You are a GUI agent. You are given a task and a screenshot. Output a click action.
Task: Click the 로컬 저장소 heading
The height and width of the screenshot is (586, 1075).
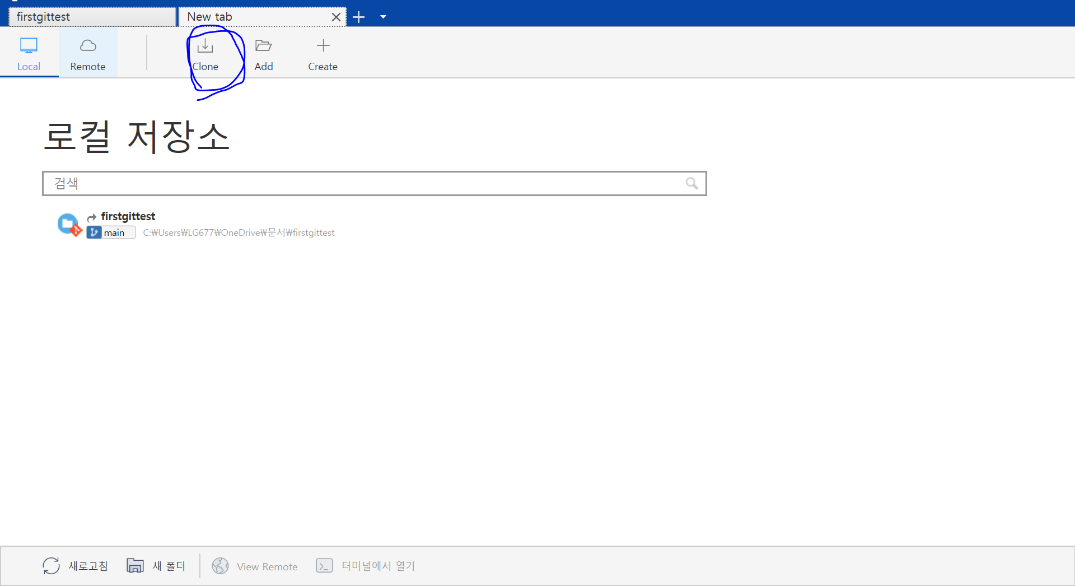pos(137,137)
